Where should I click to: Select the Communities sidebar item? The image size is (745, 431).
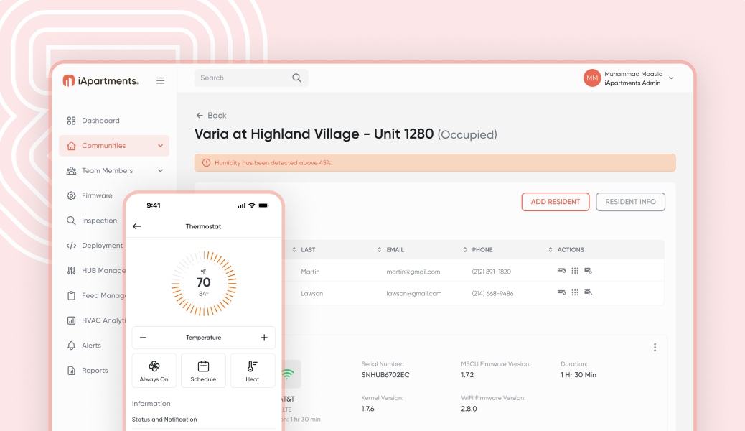(x=114, y=146)
